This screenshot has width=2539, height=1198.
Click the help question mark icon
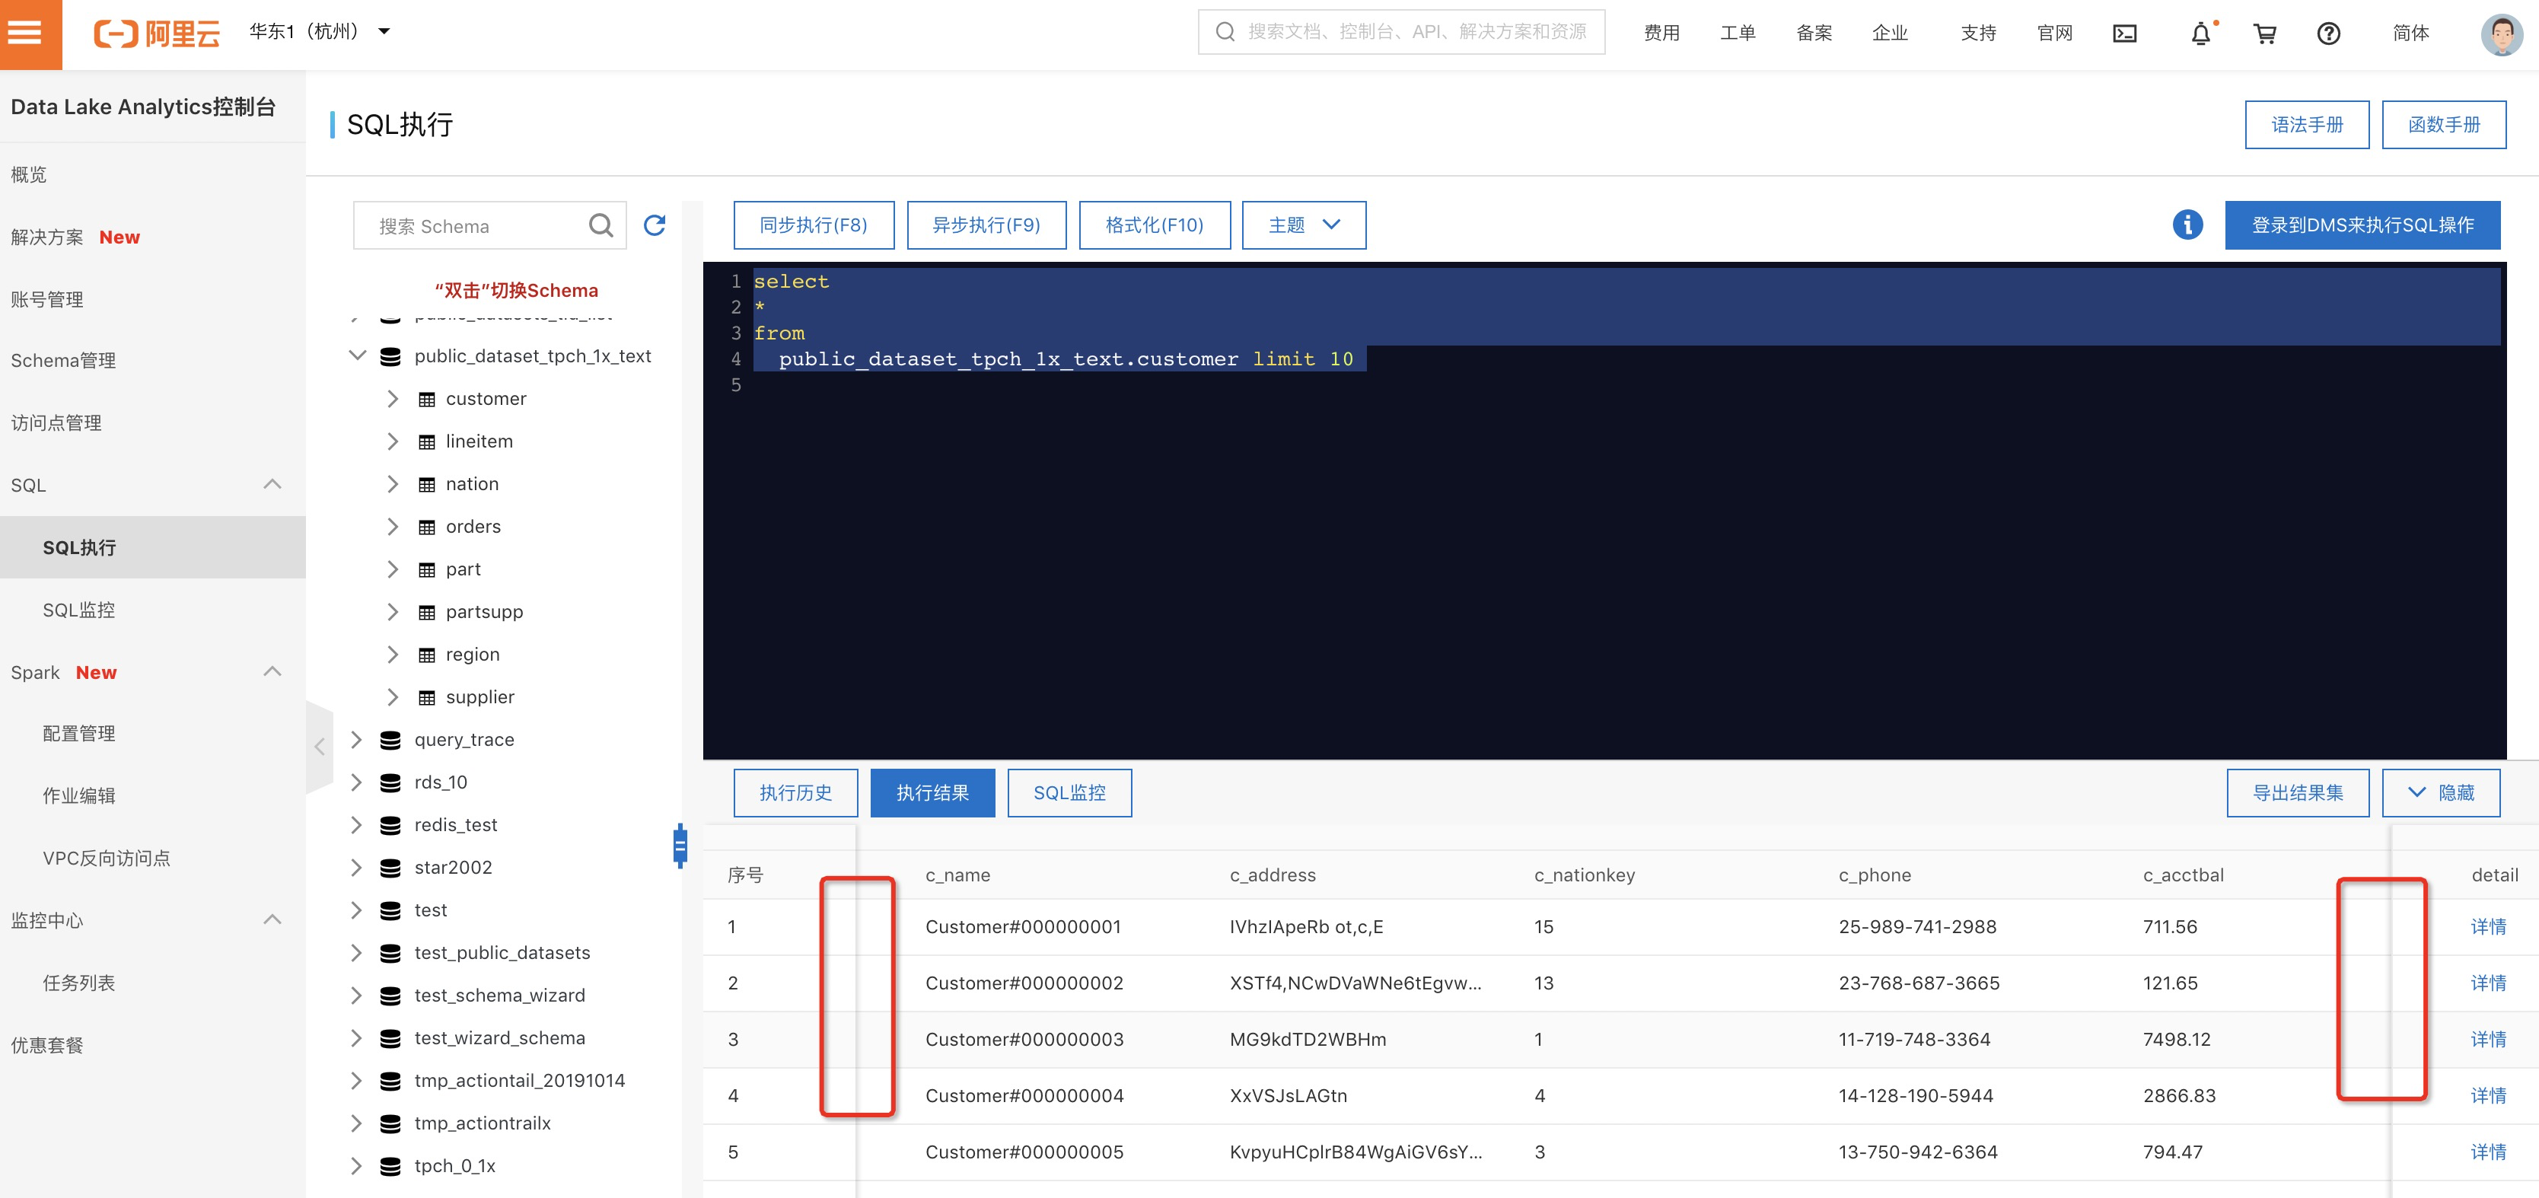coord(2328,33)
